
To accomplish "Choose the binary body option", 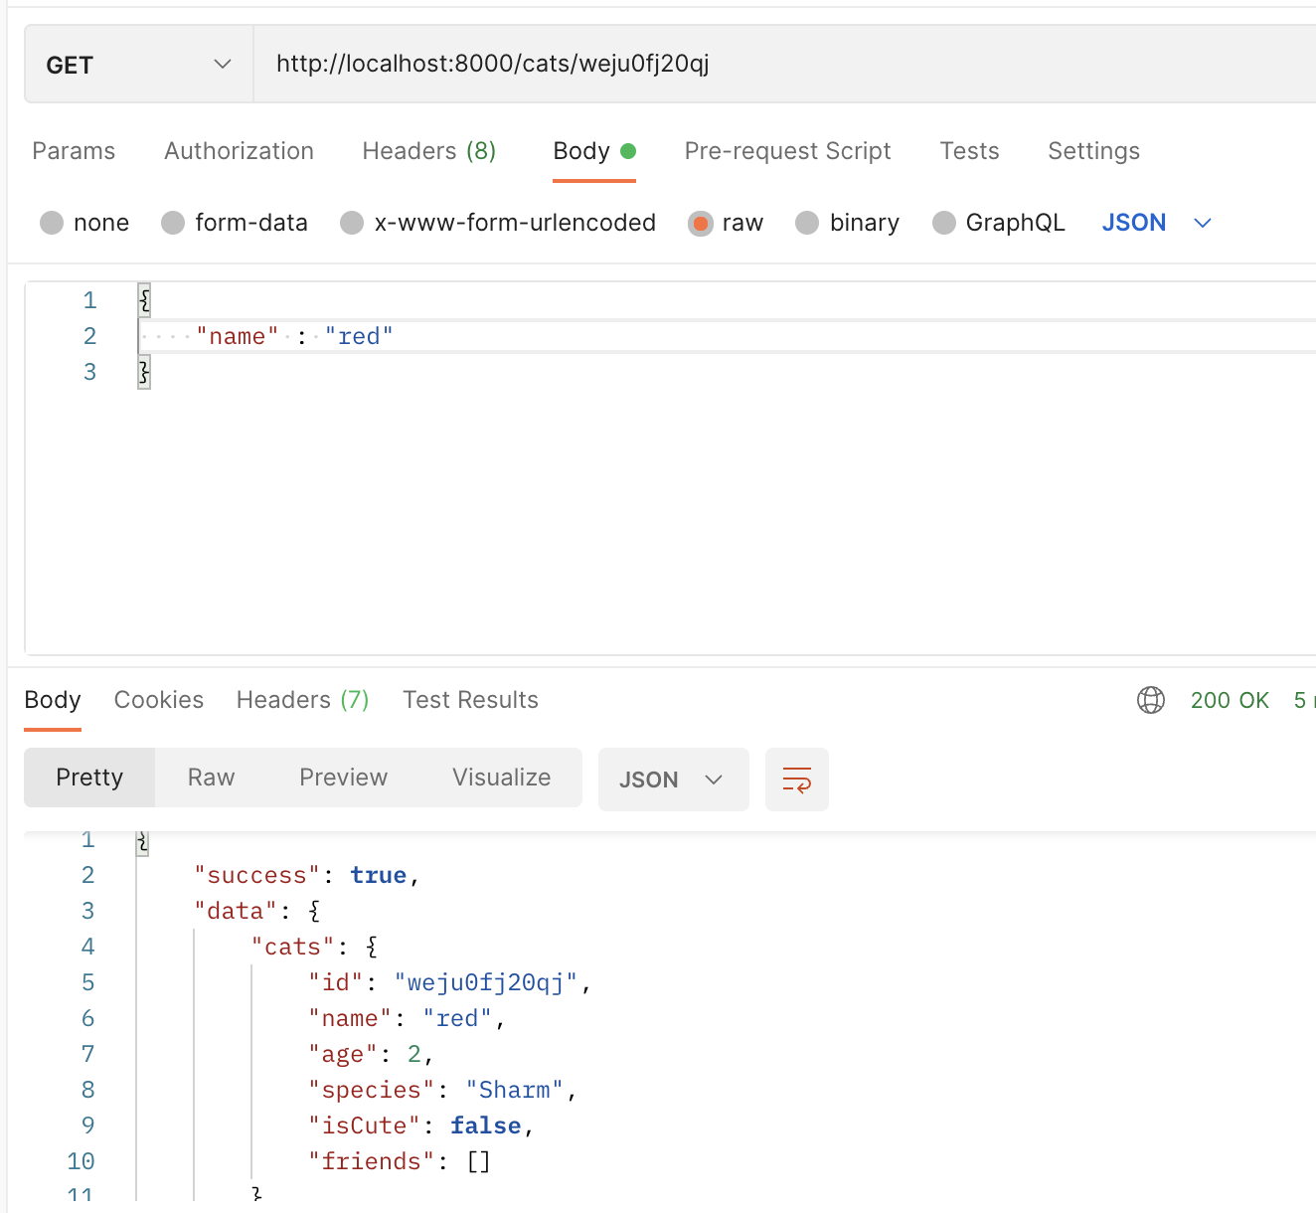I will (x=807, y=223).
